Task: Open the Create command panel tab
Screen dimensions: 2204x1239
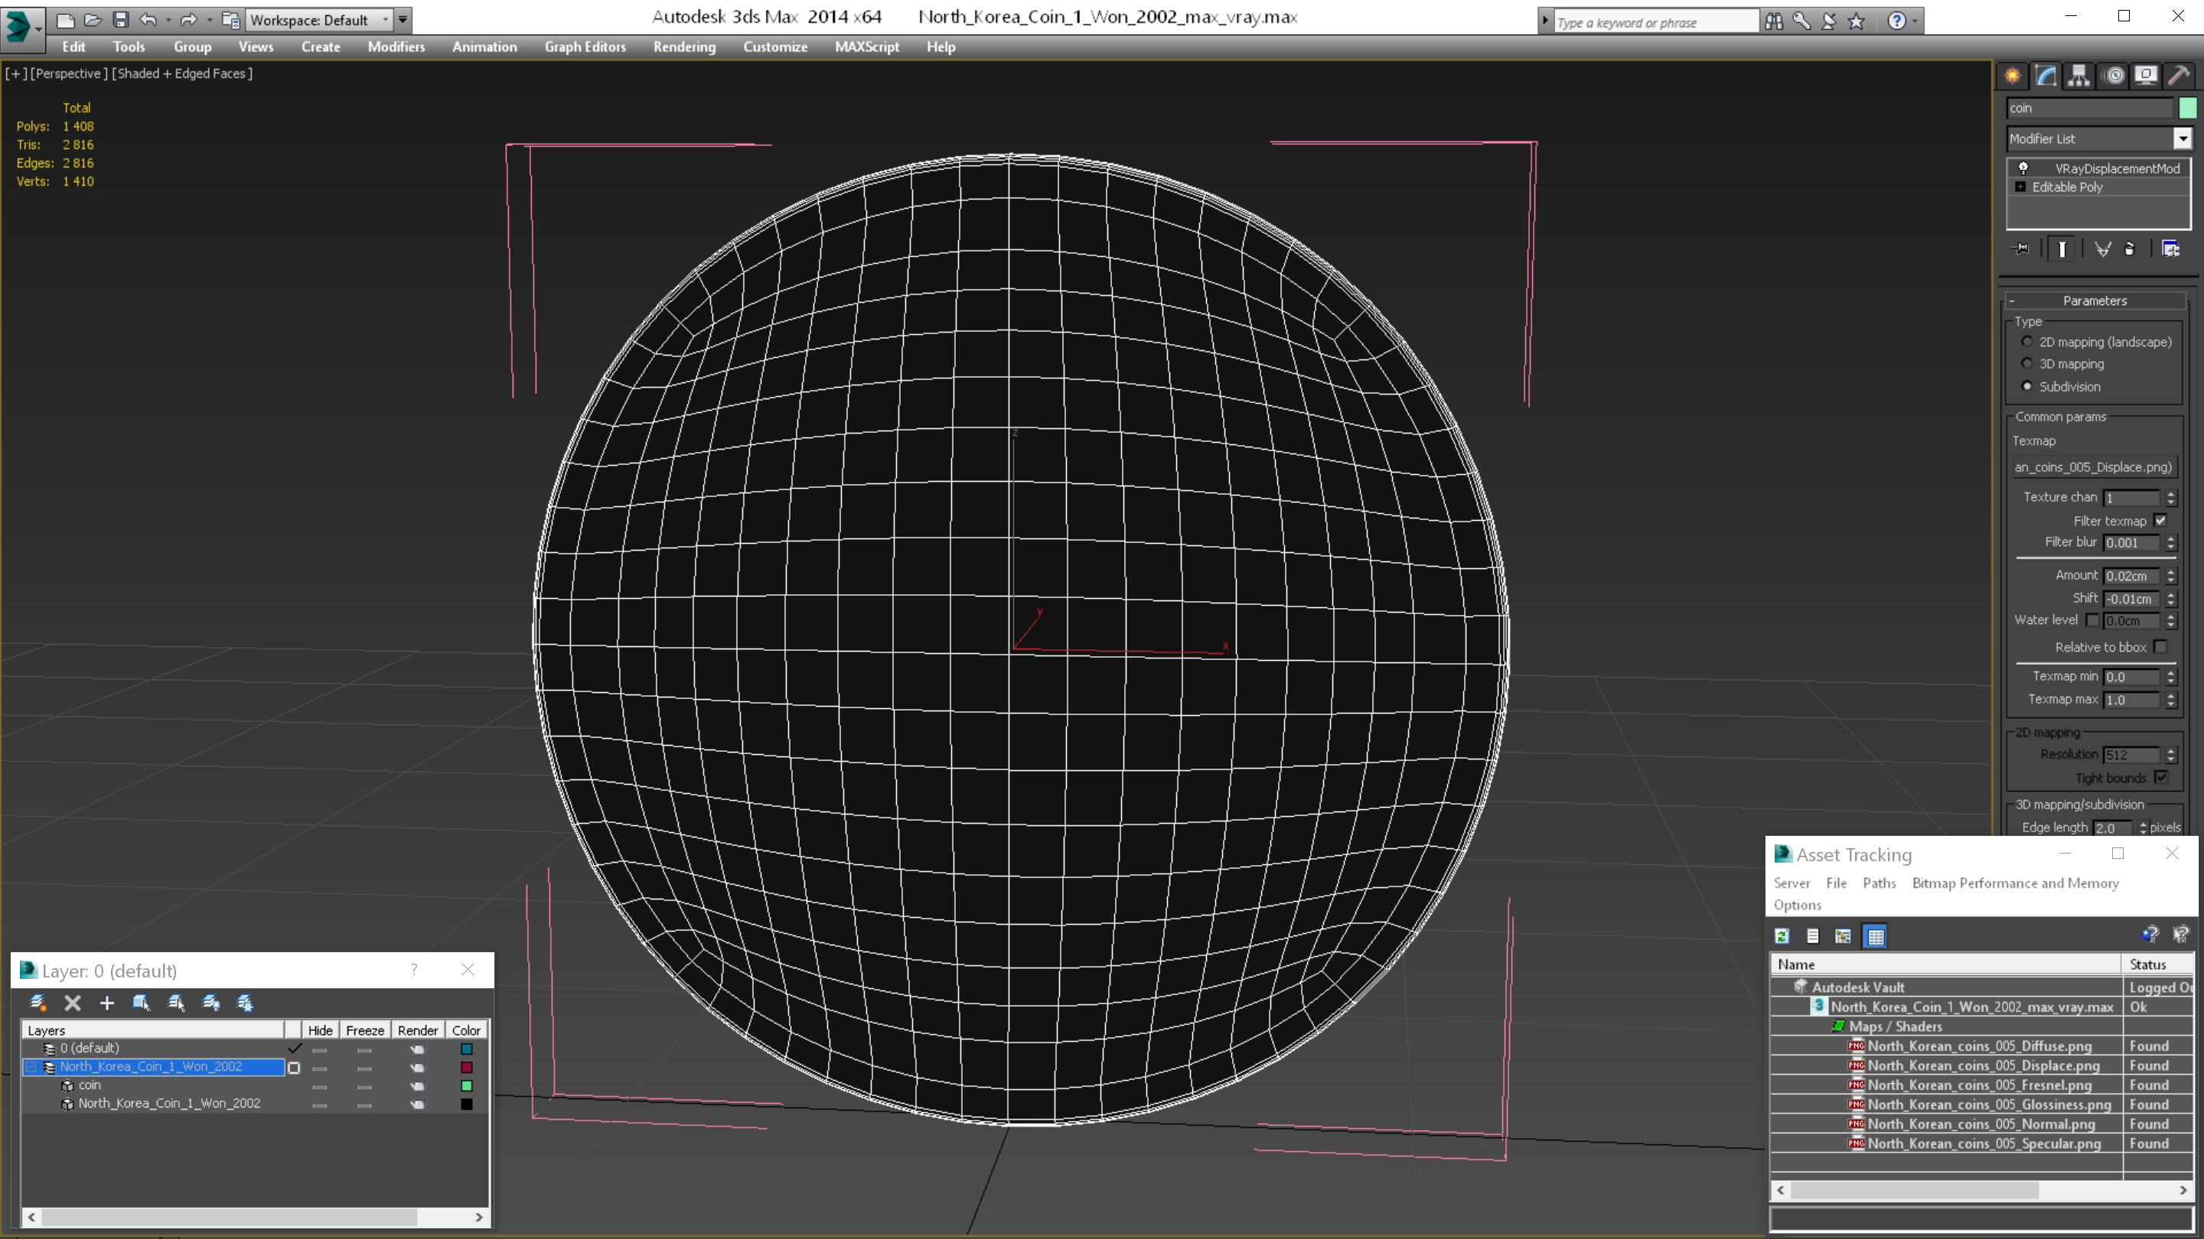Action: tap(2013, 75)
